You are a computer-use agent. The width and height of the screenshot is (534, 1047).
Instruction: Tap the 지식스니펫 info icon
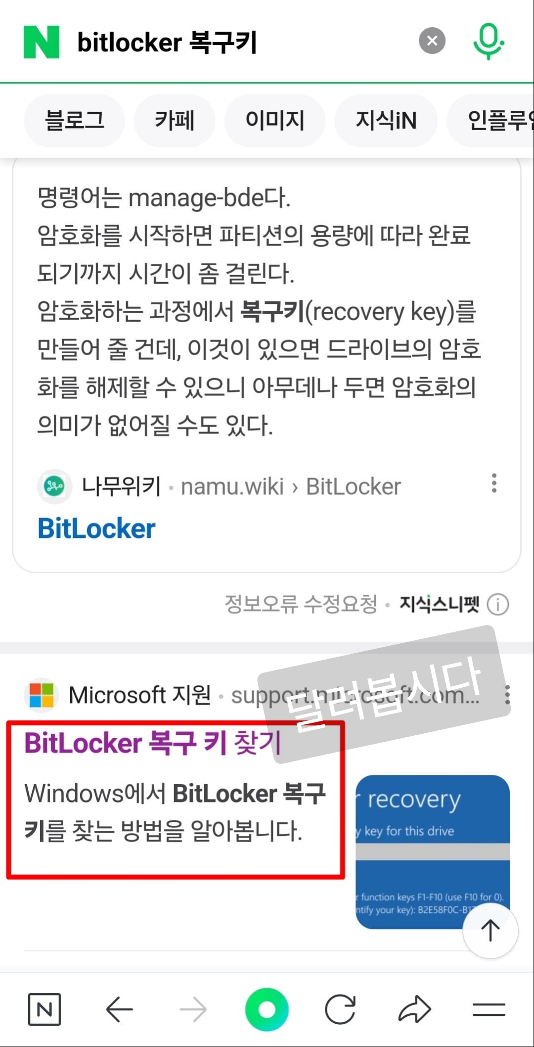point(498,604)
